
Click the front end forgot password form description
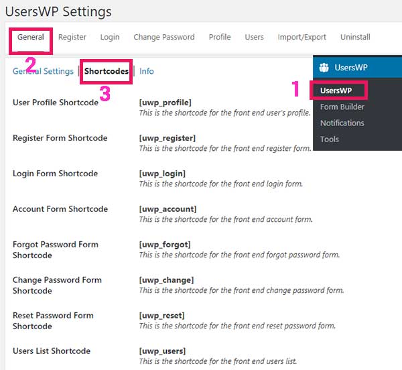pos(239,255)
